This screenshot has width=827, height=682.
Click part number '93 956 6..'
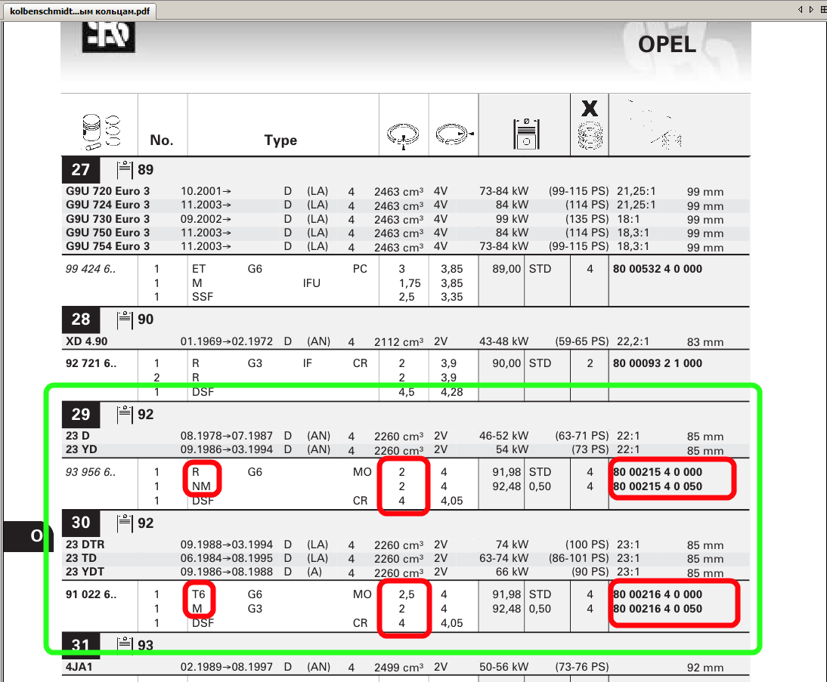point(91,472)
